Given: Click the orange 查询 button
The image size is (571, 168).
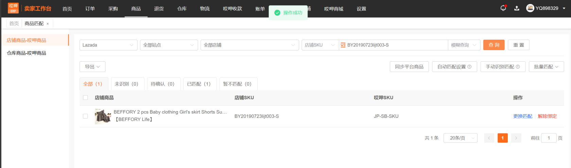Looking at the screenshot, I should (494, 45).
